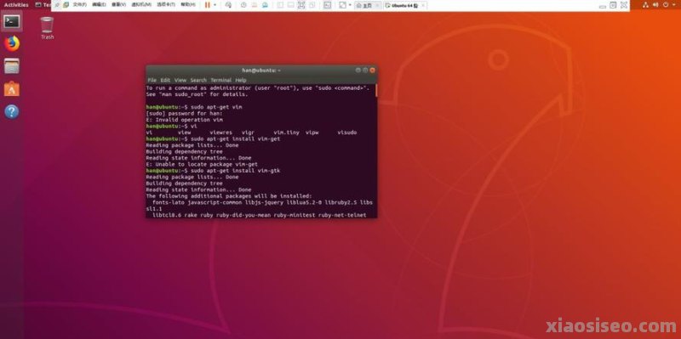
Task: Switch to the Ubuntu 64 VM tab
Action: coord(402,5)
